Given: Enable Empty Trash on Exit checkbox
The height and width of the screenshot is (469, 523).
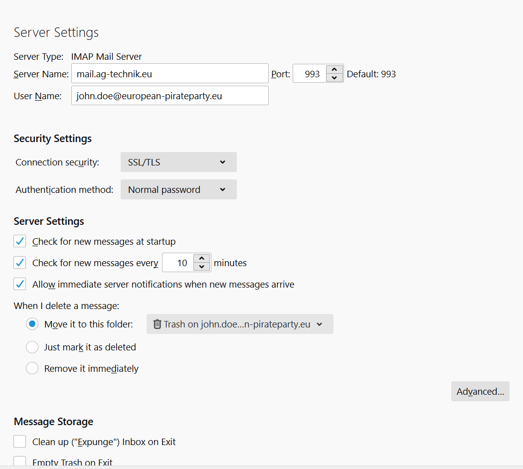Looking at the screenshot, I should tap(20, 462).
